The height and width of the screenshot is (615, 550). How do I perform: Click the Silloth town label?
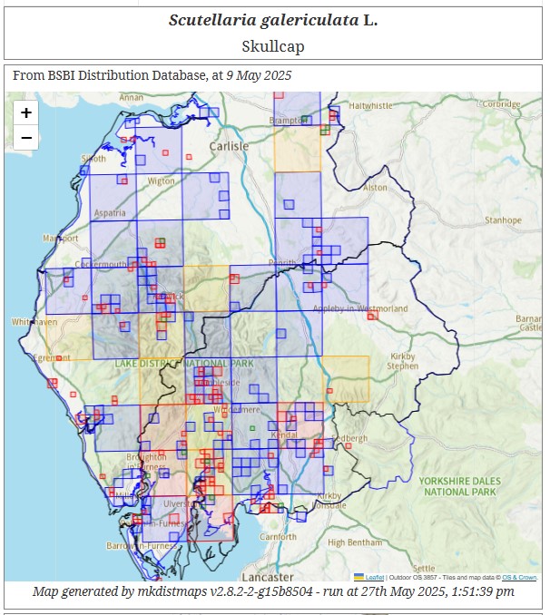(93, 159)
